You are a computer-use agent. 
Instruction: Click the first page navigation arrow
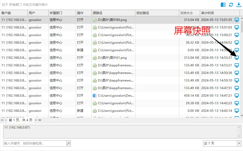tap(2, 120)
